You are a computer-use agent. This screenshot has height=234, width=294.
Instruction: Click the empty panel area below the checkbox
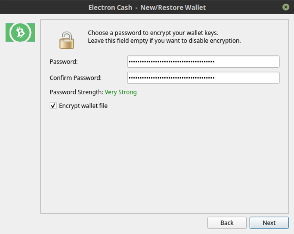[164, 162]
